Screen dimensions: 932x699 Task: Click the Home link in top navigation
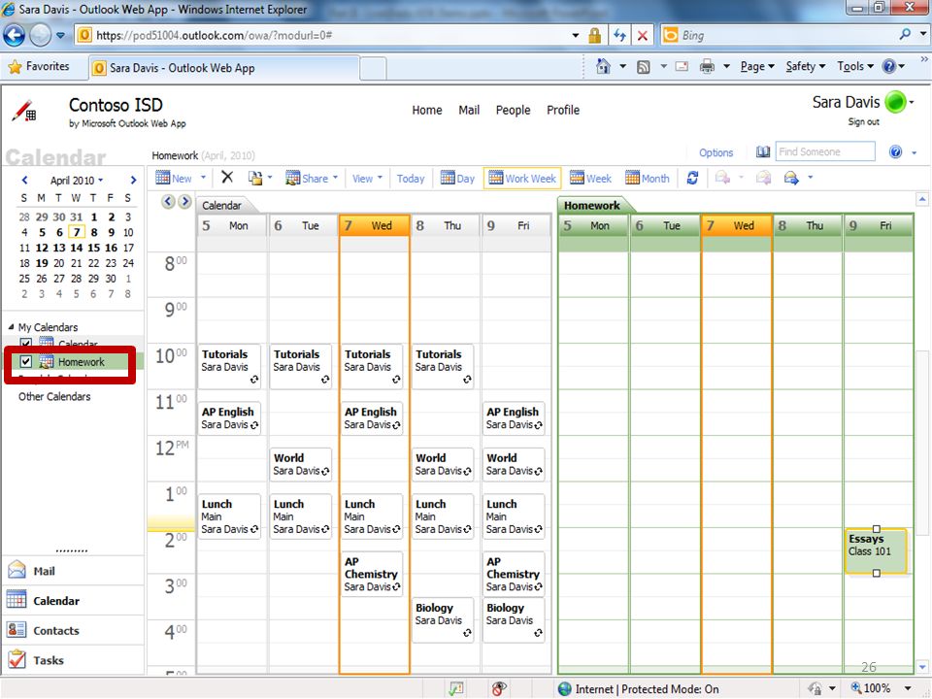[427, 110]
